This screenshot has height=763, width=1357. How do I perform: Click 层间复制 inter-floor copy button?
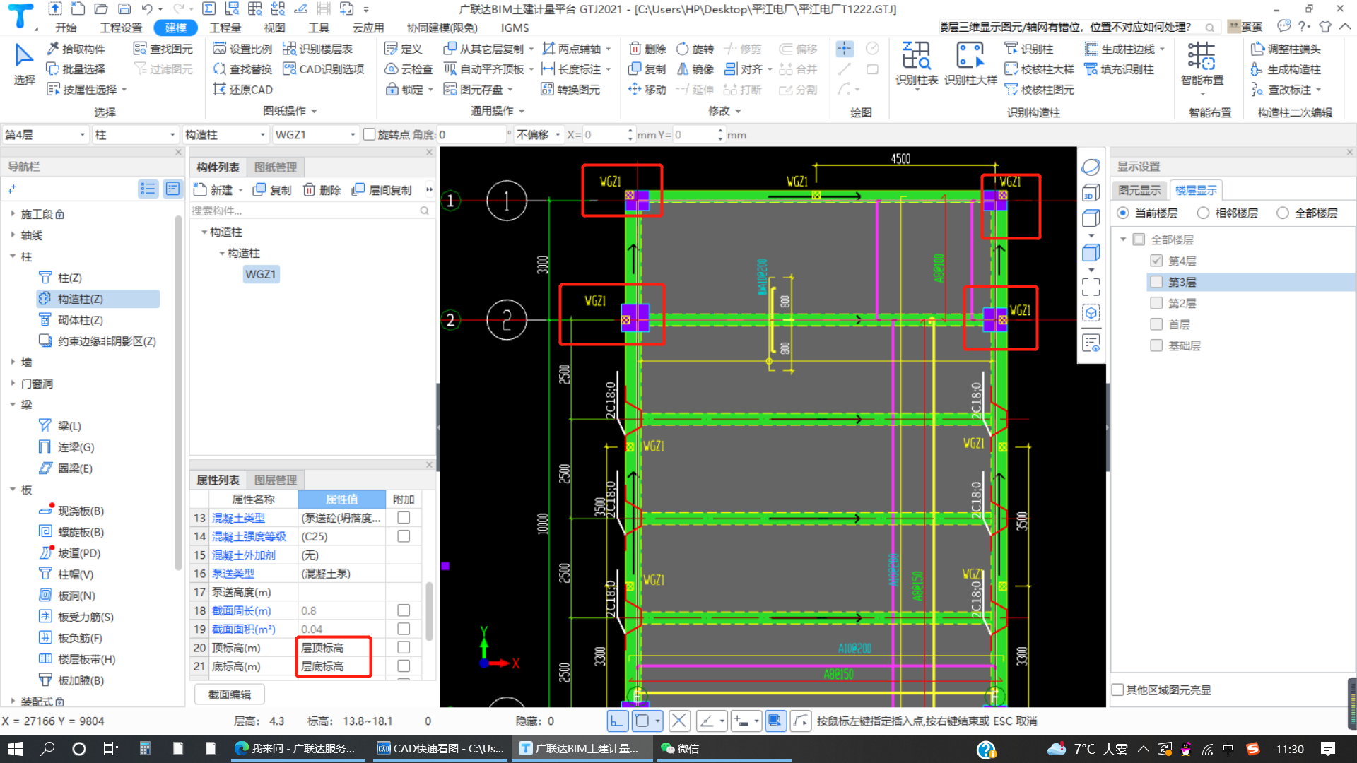click(x=382, y=190)
